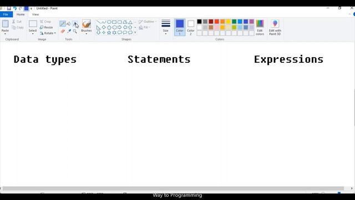355x200 pixels.
Task: Open the Paste dropdown arrow
Action: tap(5, 34)
